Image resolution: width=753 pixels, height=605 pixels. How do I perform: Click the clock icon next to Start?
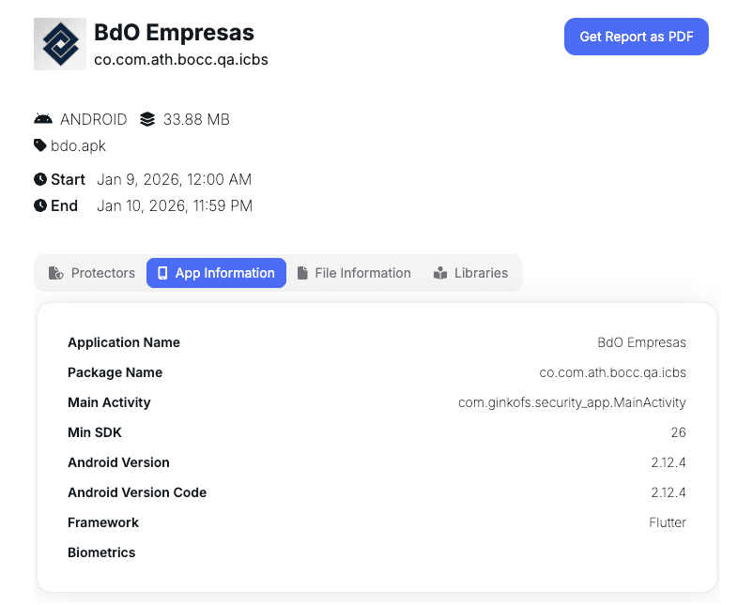click(x=40, y=179)
